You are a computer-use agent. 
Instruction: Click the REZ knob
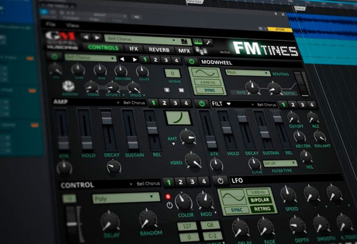(x=313, y=117)
